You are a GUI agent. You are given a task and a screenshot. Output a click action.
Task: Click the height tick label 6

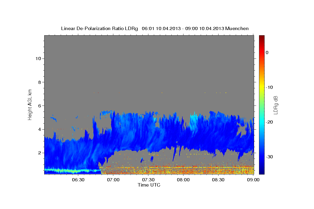[39, 106]
